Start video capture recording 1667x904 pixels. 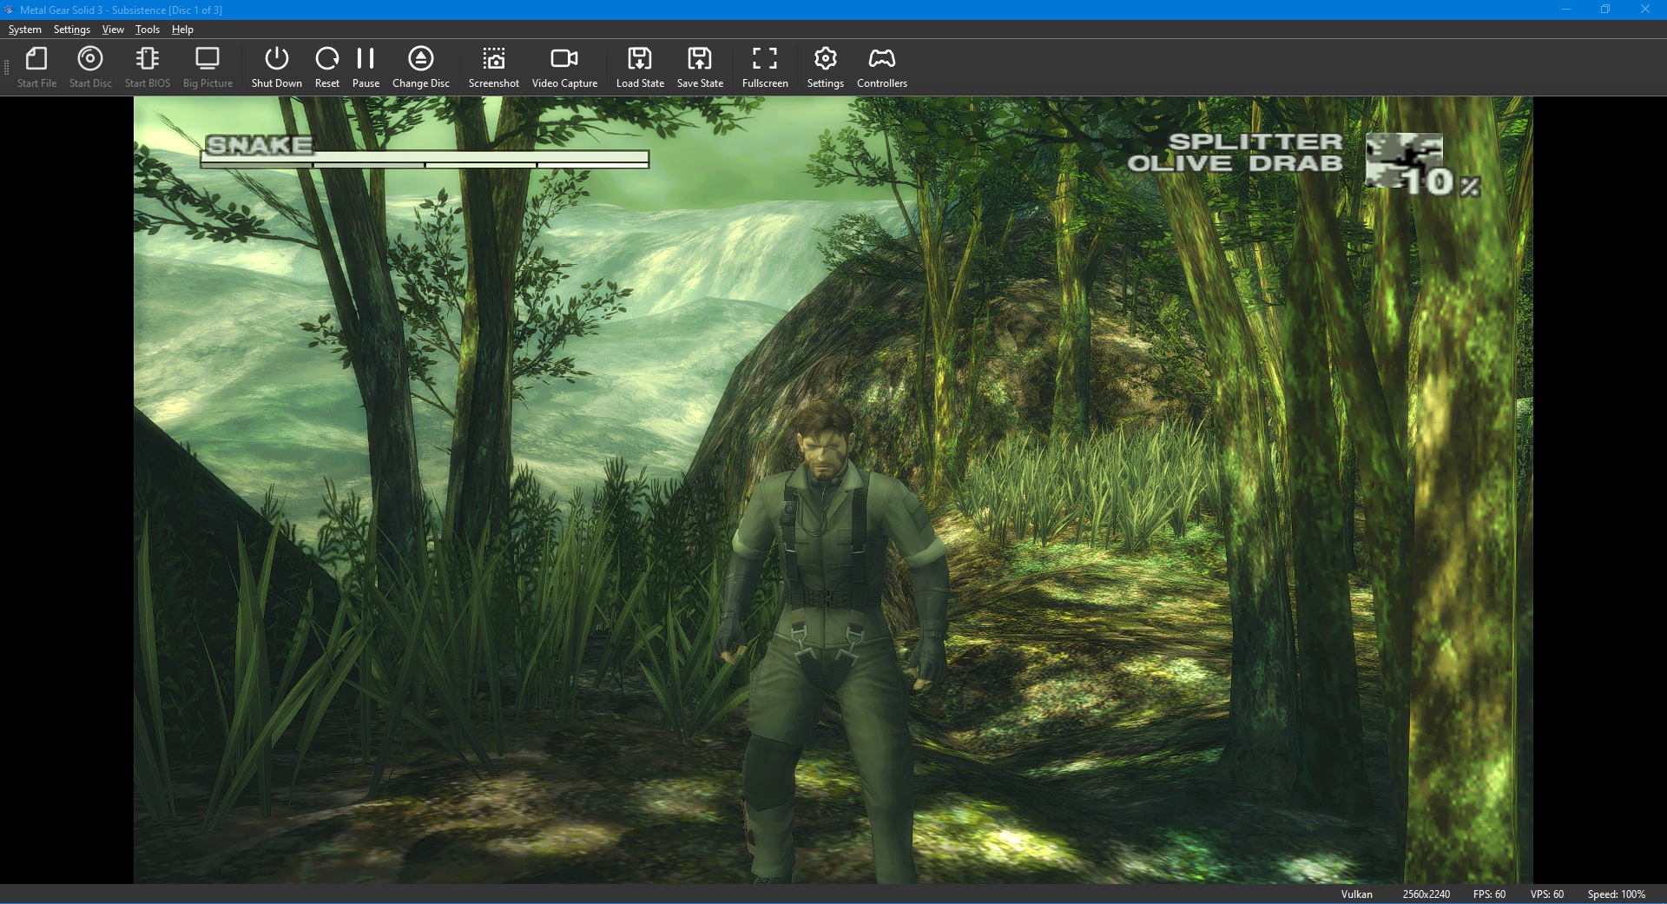click(x=564, y=59)
